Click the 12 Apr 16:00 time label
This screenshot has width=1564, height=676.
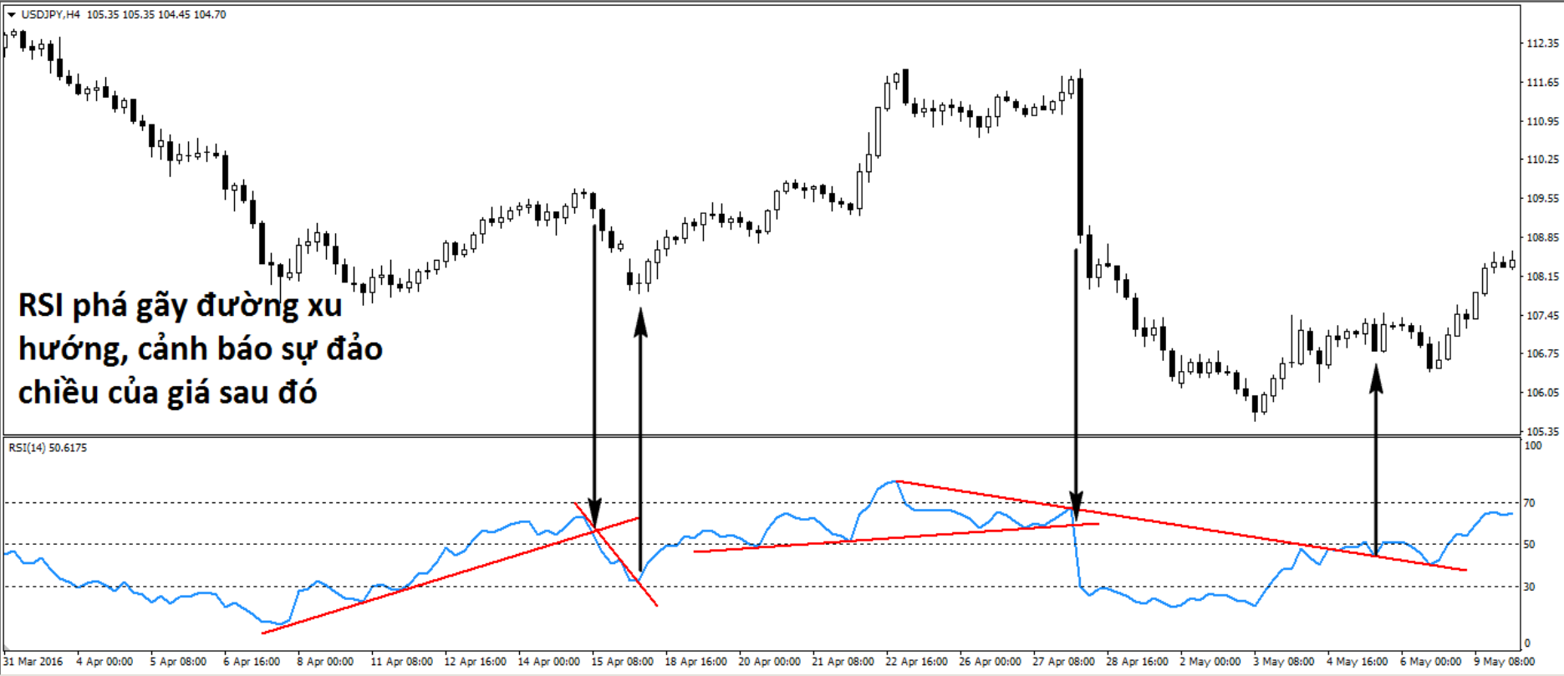click(475, 662)
